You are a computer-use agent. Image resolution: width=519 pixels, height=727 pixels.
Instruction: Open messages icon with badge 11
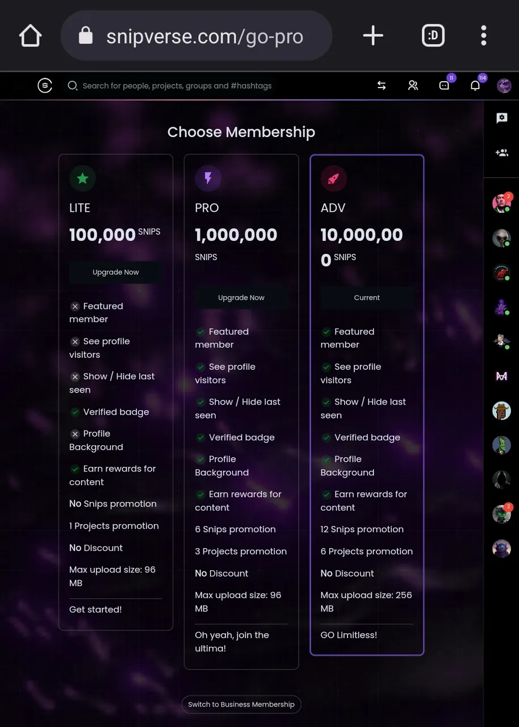tap(445, 85)
